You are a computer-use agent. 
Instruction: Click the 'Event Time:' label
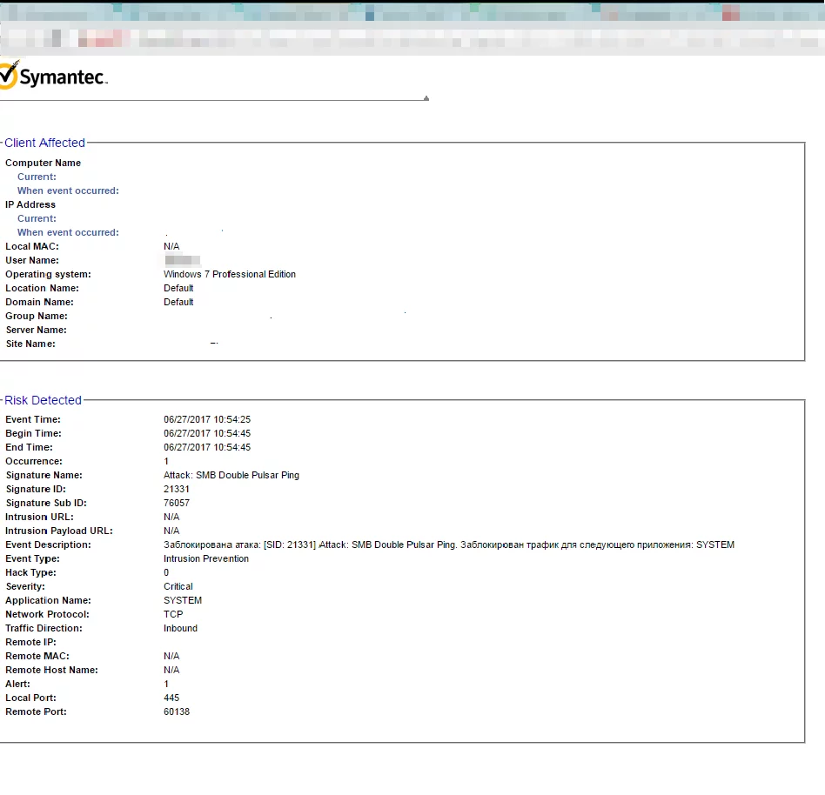pyautogui.click(x=33, y=419)
